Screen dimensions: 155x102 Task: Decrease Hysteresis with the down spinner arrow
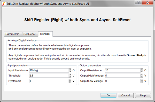(x=70, y=82)
